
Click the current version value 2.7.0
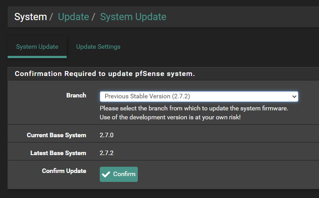tap(106, 135)
